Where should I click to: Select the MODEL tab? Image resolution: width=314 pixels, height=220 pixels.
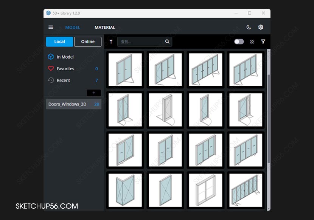tap(73, 27)
